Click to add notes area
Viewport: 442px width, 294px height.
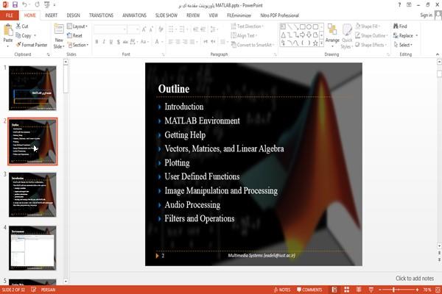point(414,279)
